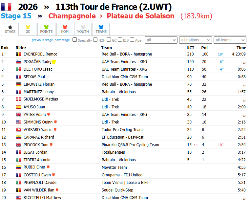
Task: Open the TEAMS tab with blue jersey icon
Action: pyautogui.click(x=101, y=29)
